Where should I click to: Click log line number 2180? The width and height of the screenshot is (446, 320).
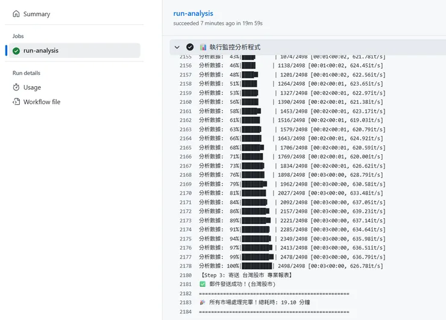[186, 275]
